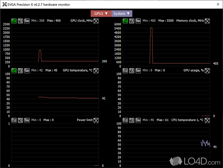
Task: Remove the GPU usage graph with X box
Action: click(x=207, y=71)
